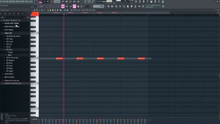Image resolution: width=220 pixels, height=124 pixels.
Task: Toggle countdown before recording
Action: 70,2
